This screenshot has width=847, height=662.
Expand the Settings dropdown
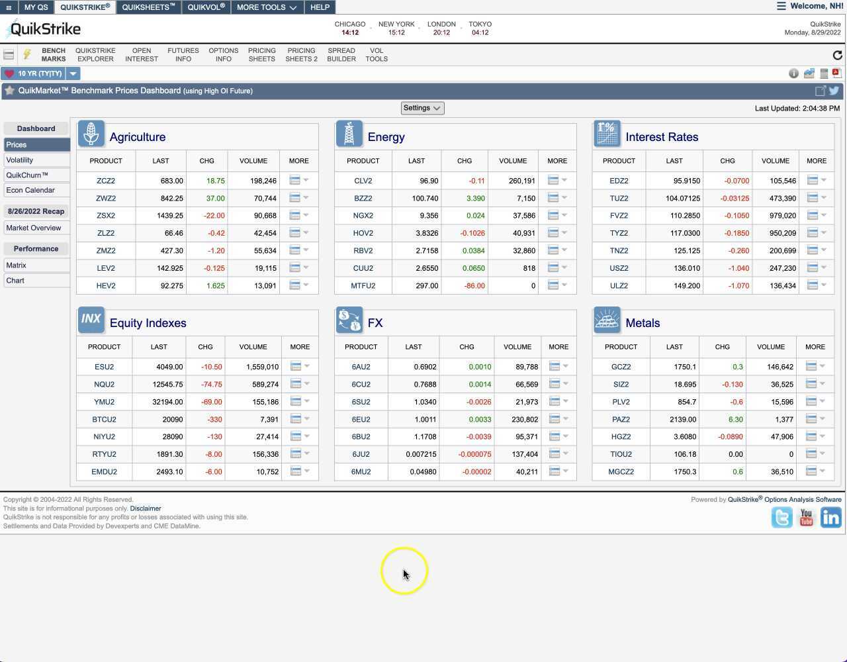[x=422, y=108]
